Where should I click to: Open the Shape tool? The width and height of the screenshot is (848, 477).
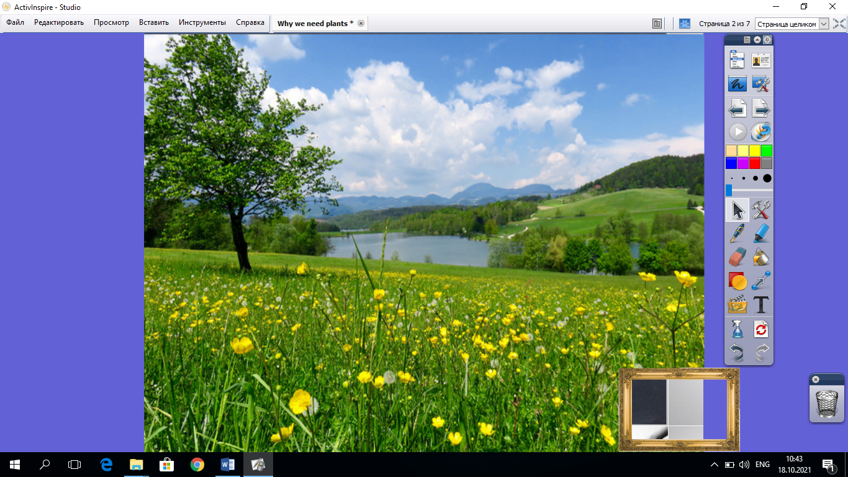point(737,281)
